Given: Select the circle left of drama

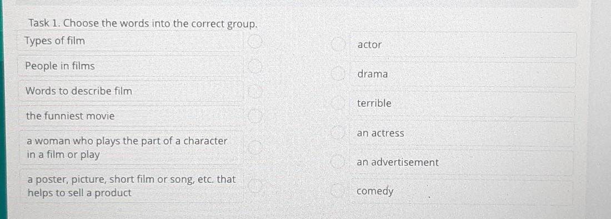Looking at the screenshot, I should click(x=338, y=74).
